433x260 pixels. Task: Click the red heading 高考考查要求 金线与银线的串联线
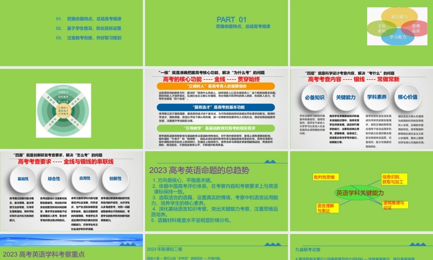click(66, 162)
